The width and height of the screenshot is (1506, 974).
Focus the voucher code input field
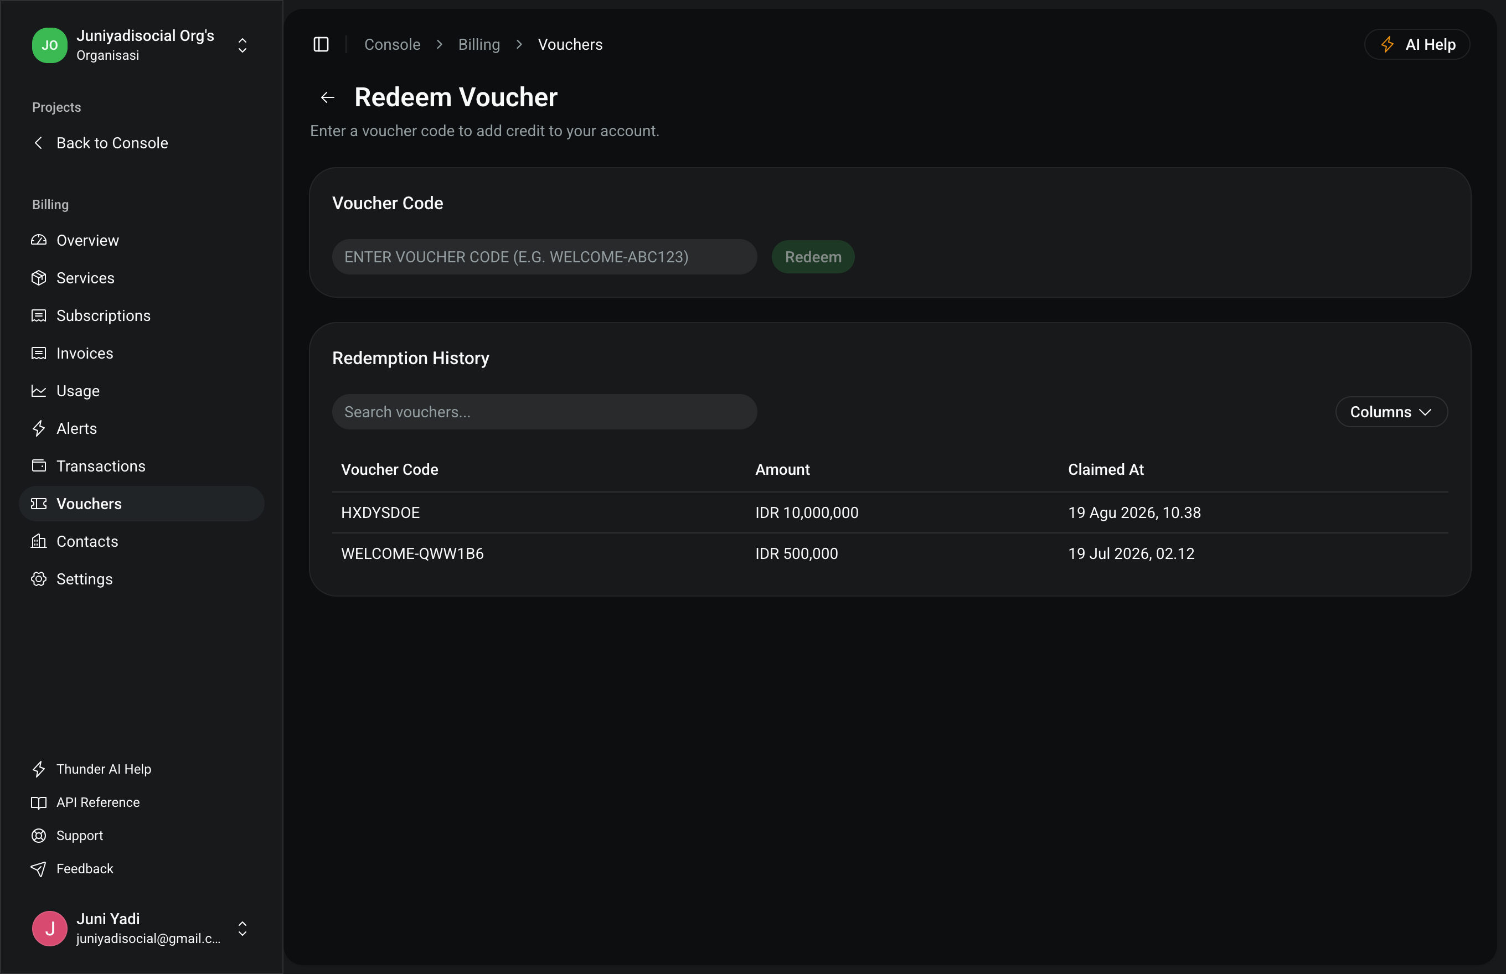pyautogui.click(x=544, y=257)
